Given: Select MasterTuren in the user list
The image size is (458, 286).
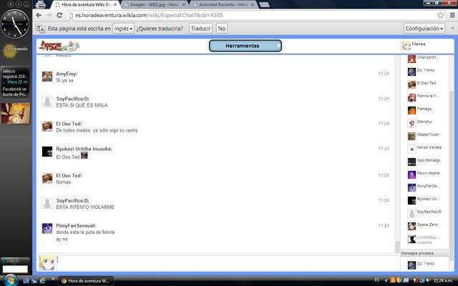Looking at the screenshot, I should point(424,135).
